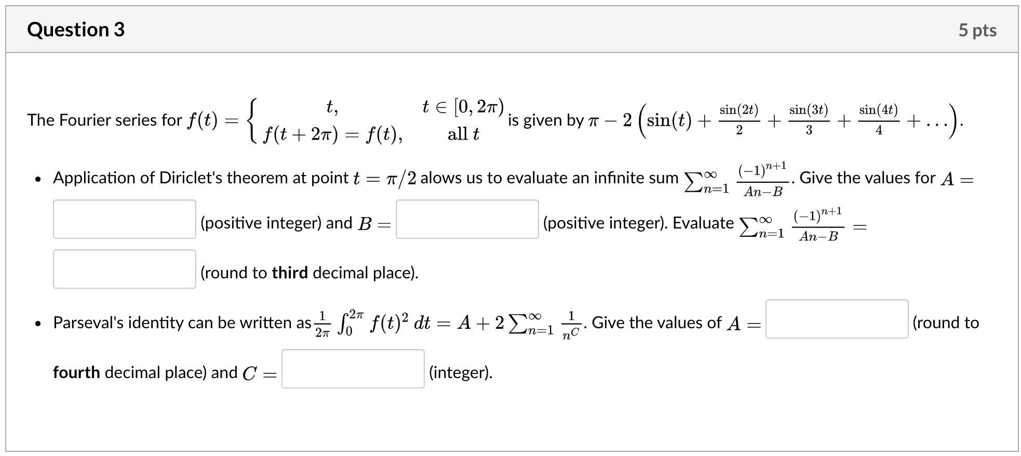The image size is (1021, 456).
Task: Click the answer box for A in Diriclet's theorem bullet
Action: coord(124,219)
